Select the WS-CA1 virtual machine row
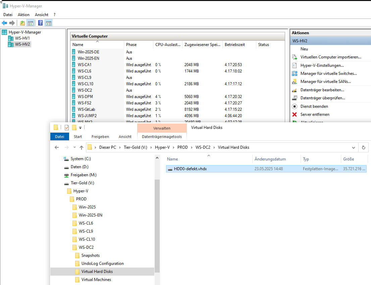Viewport: 371px width, 285px height. click(x=178, y=65)
